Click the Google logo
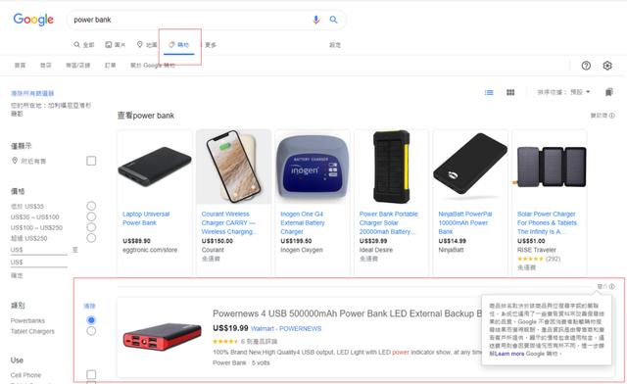 [x=33, y=20]
